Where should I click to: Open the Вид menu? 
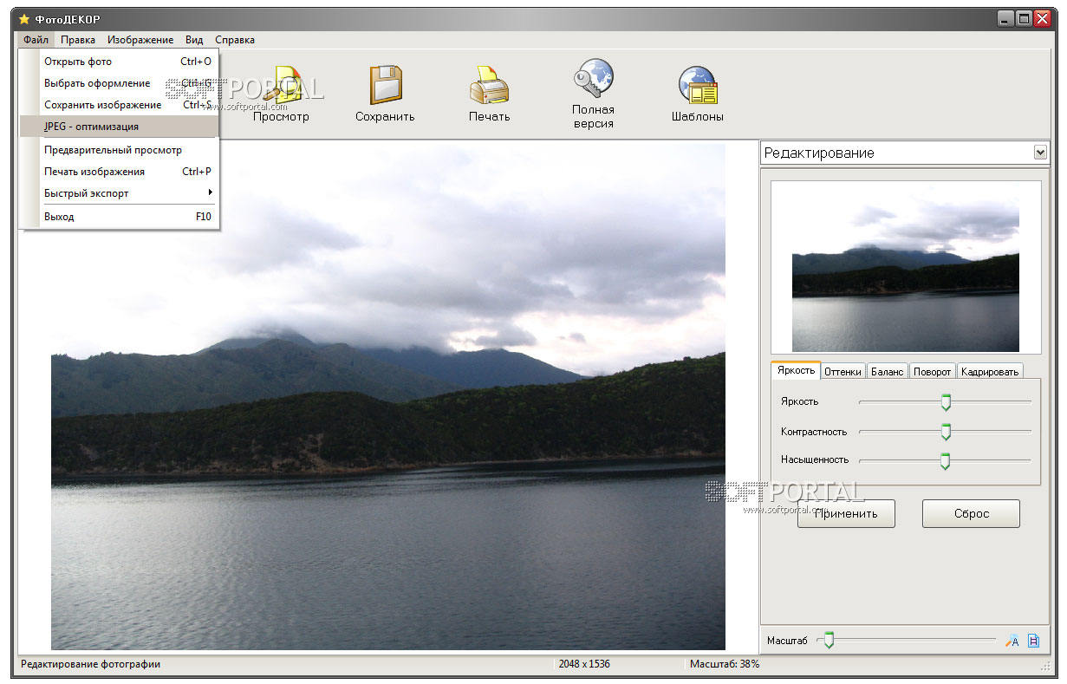point(194,39)
